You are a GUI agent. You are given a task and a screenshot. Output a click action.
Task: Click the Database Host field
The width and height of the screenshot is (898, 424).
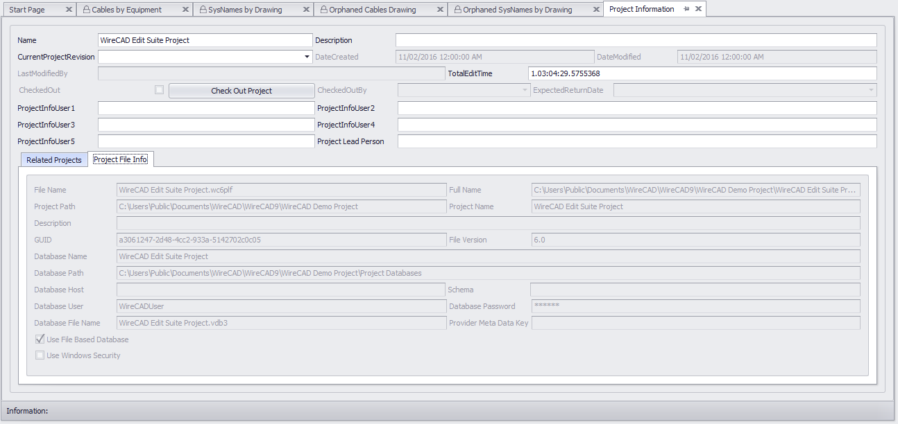click(x=281, y=290)
